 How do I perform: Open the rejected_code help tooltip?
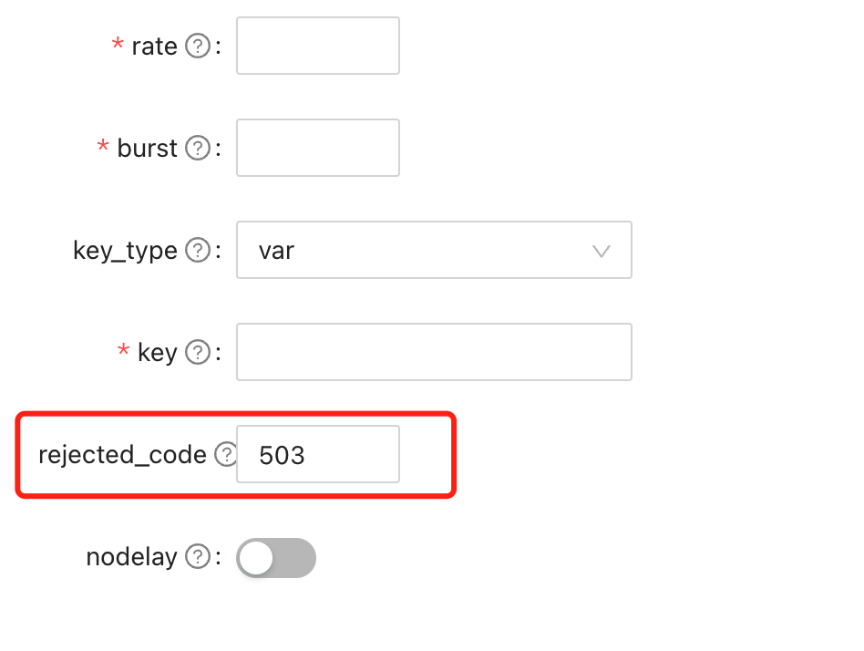pos(225,453)
